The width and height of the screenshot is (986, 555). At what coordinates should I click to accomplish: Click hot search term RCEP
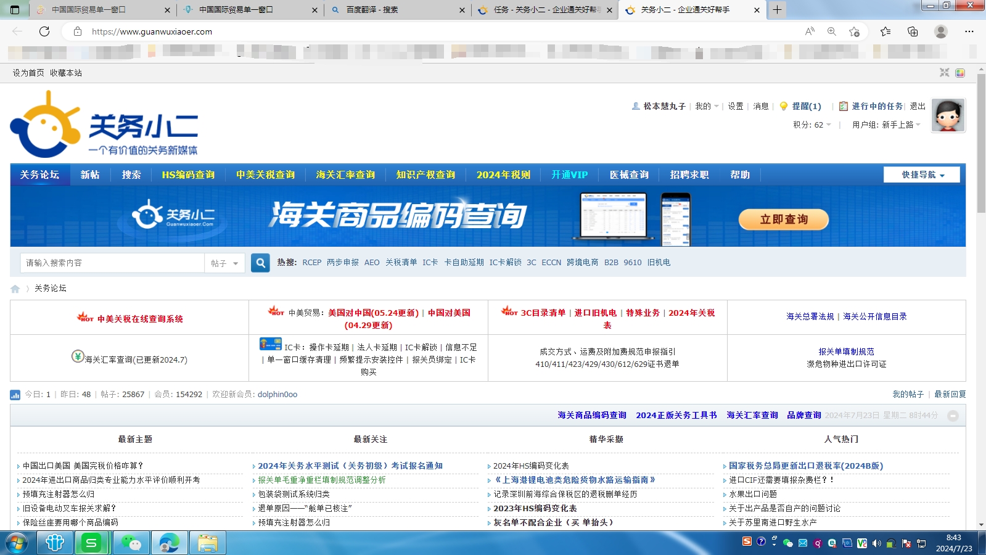pos(311,263)
